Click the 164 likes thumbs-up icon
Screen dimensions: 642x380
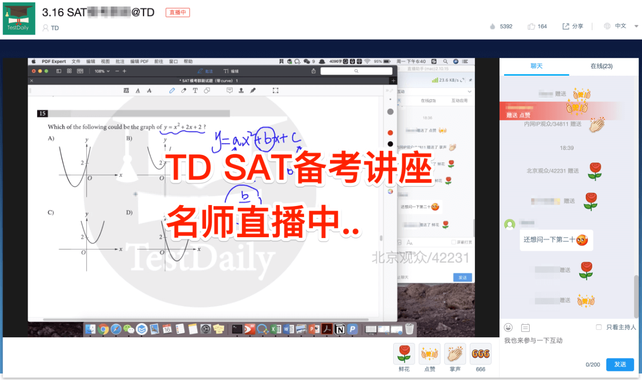pyautogui.click(x=531, y=26)
